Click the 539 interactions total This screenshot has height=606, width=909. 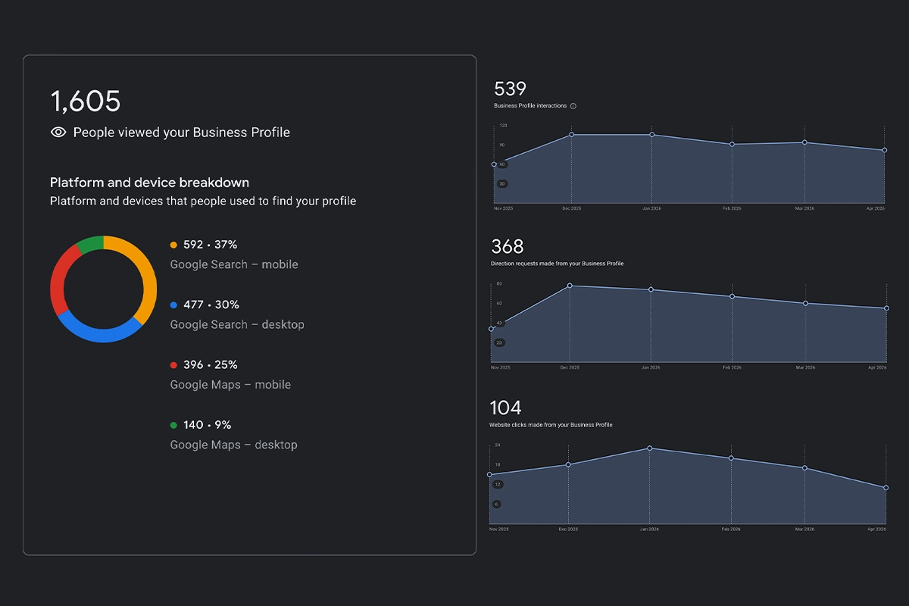[510, 89]
